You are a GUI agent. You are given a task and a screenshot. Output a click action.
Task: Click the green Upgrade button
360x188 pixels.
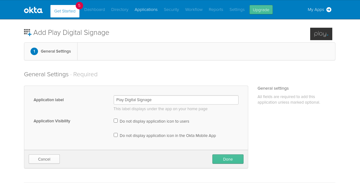(x=261, y=10)
